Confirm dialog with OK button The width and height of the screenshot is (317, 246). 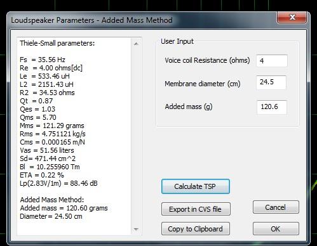tap(276, 229)
